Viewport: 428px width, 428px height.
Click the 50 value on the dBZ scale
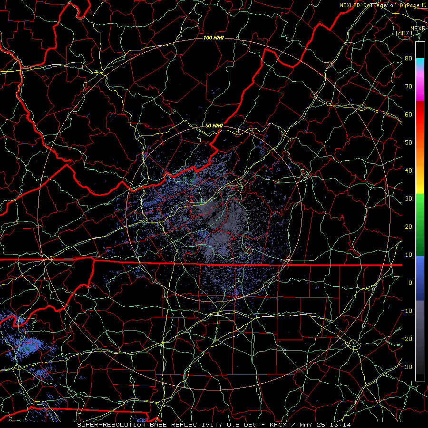(409, 143)
